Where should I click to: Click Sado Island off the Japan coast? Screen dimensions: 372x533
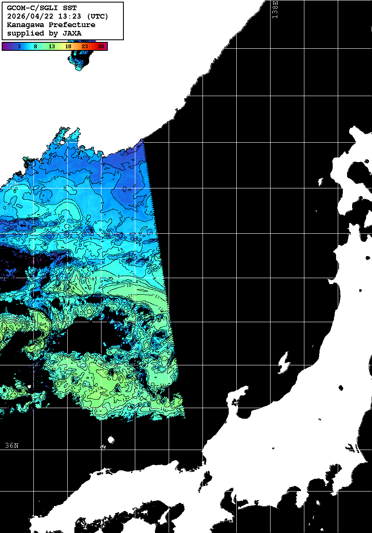(x=283, y=363)
